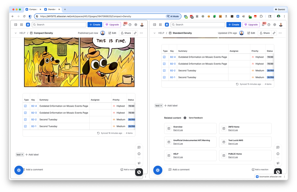Remove test label in left pane

pos(22,154)
